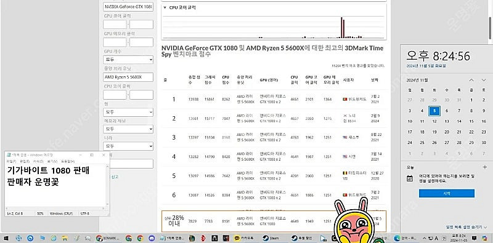Image resolution: width=493 pixels, height=243 pixels.
Task: Click Notepad vertical scrollbar up arrow
Action: coord(107,166)
